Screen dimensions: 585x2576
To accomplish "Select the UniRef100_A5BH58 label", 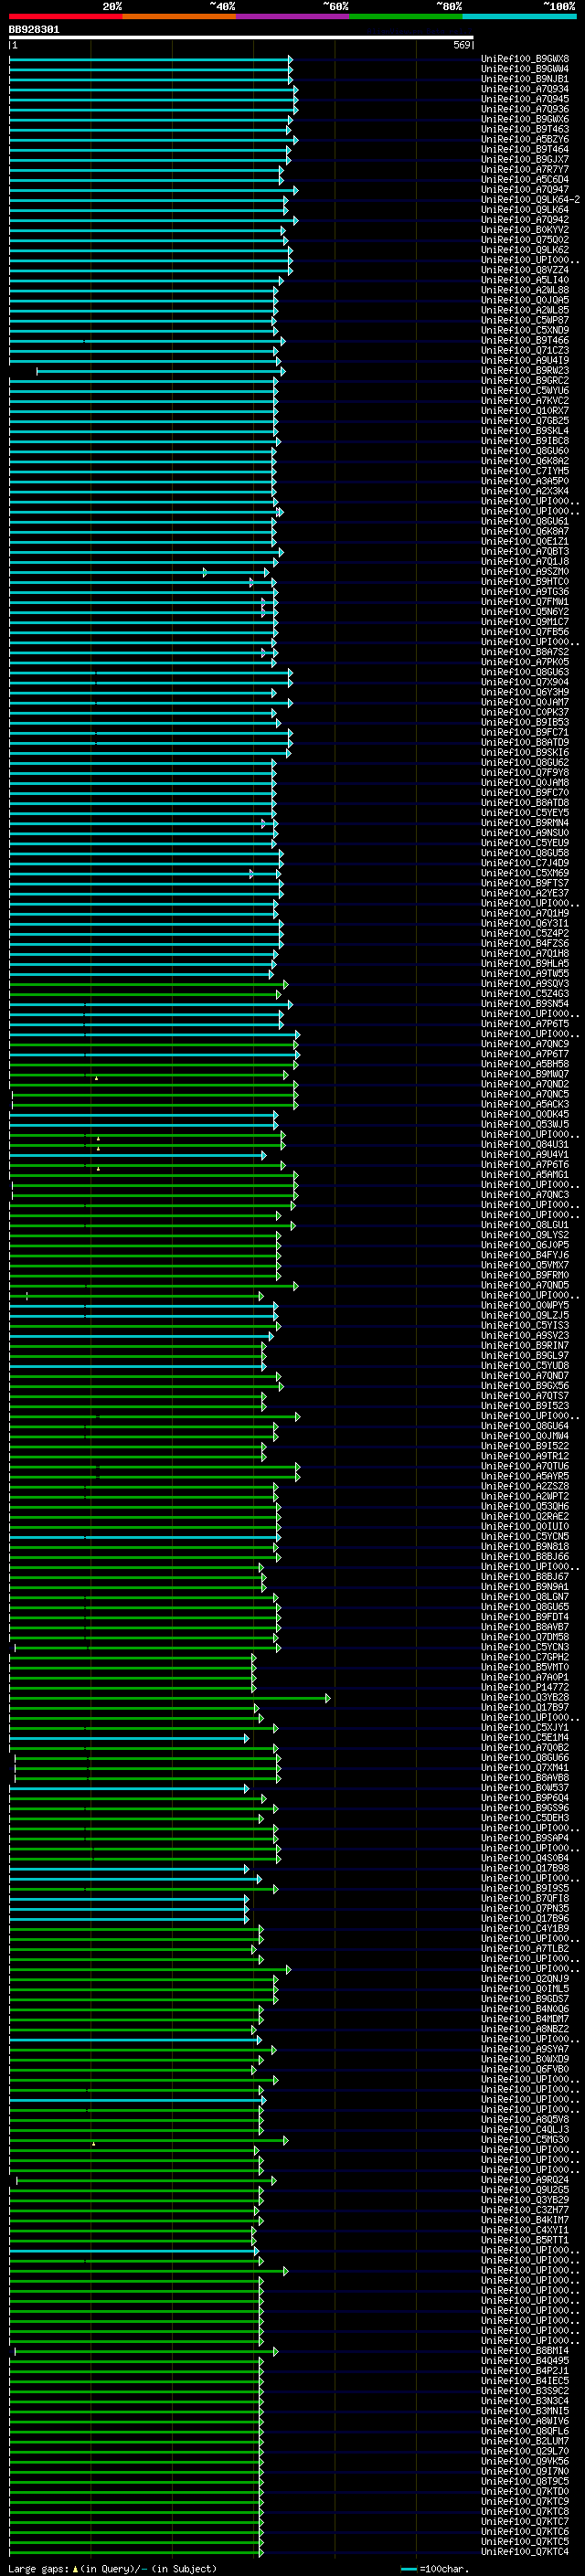I will pos(525,1064).
